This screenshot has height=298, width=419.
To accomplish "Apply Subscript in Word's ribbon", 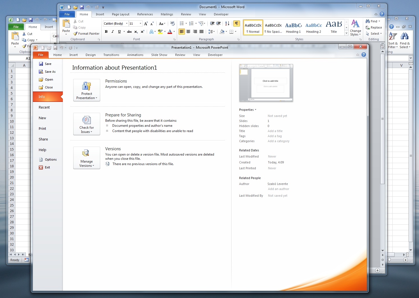I will (x=136, y=32).
